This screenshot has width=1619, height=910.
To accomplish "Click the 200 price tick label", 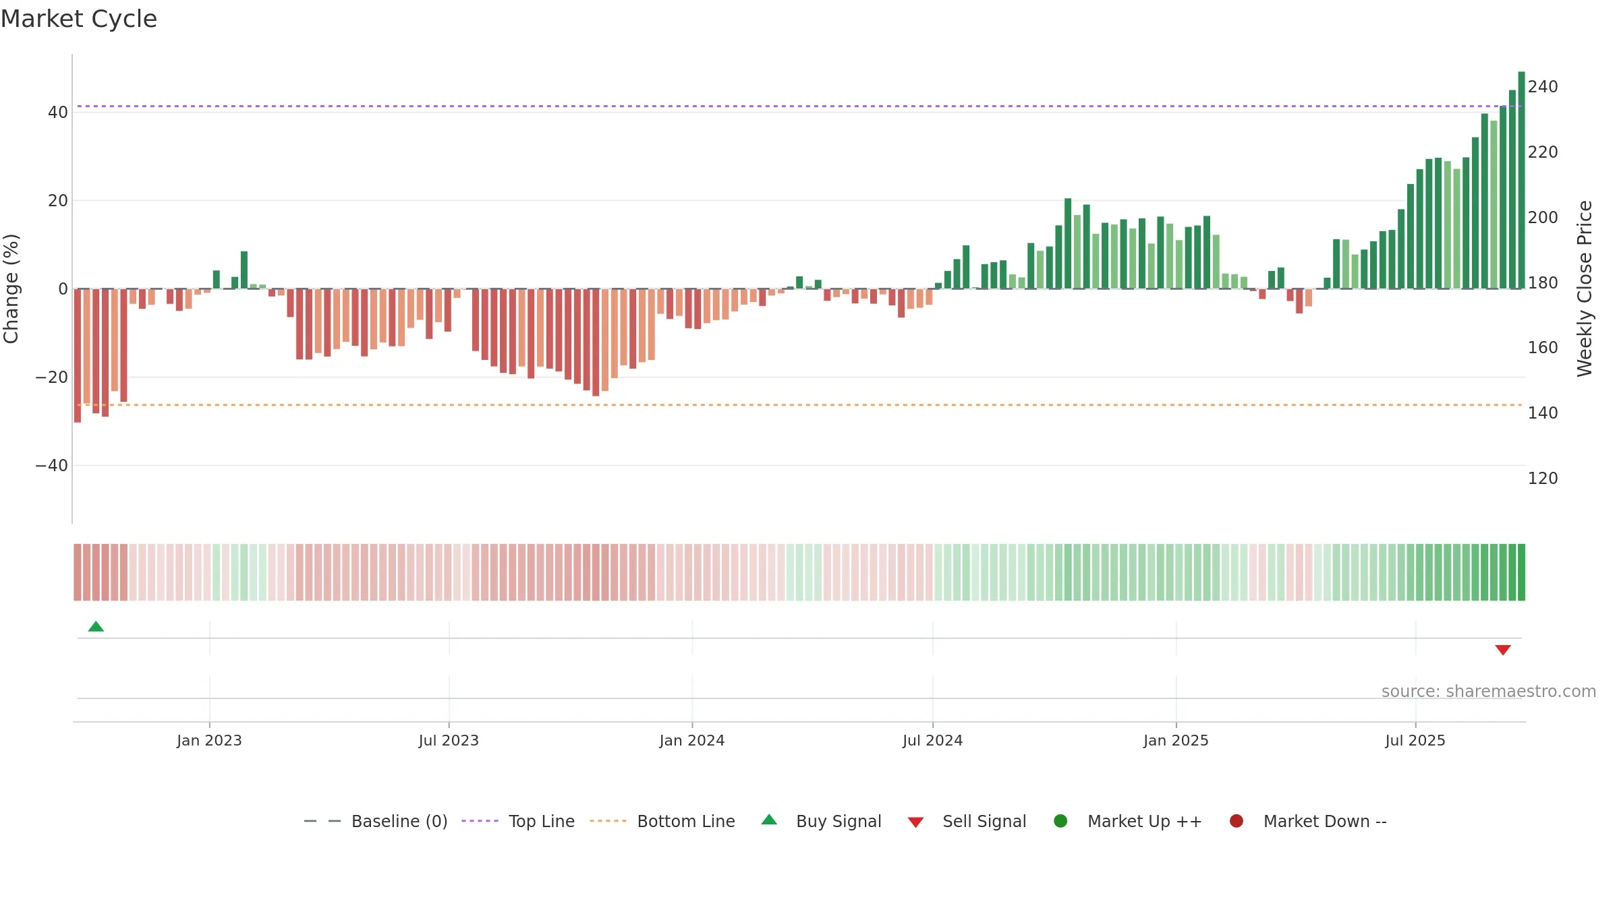I will [x=1543, y=218].
